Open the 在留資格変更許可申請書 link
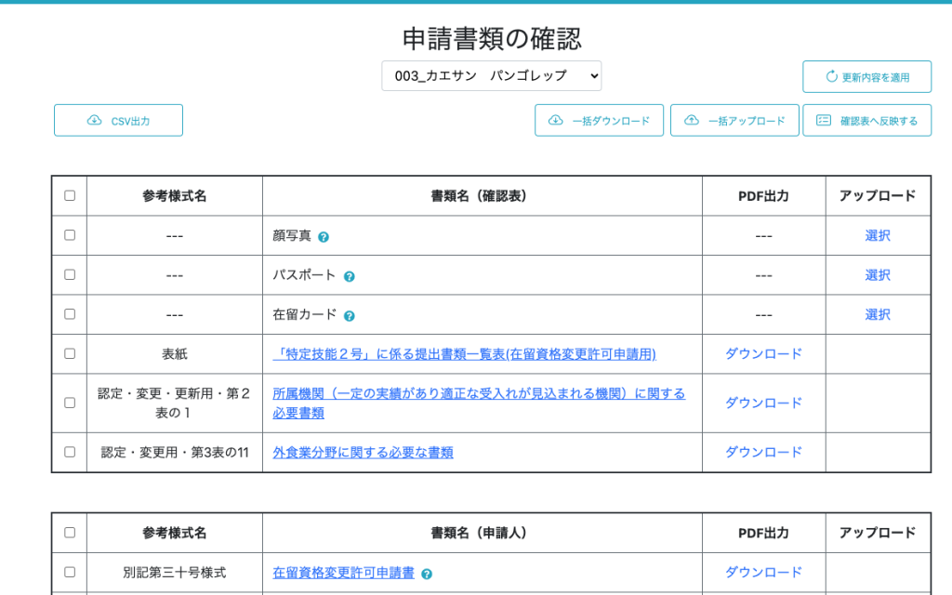Screen dimensions: 952x595 344,573
